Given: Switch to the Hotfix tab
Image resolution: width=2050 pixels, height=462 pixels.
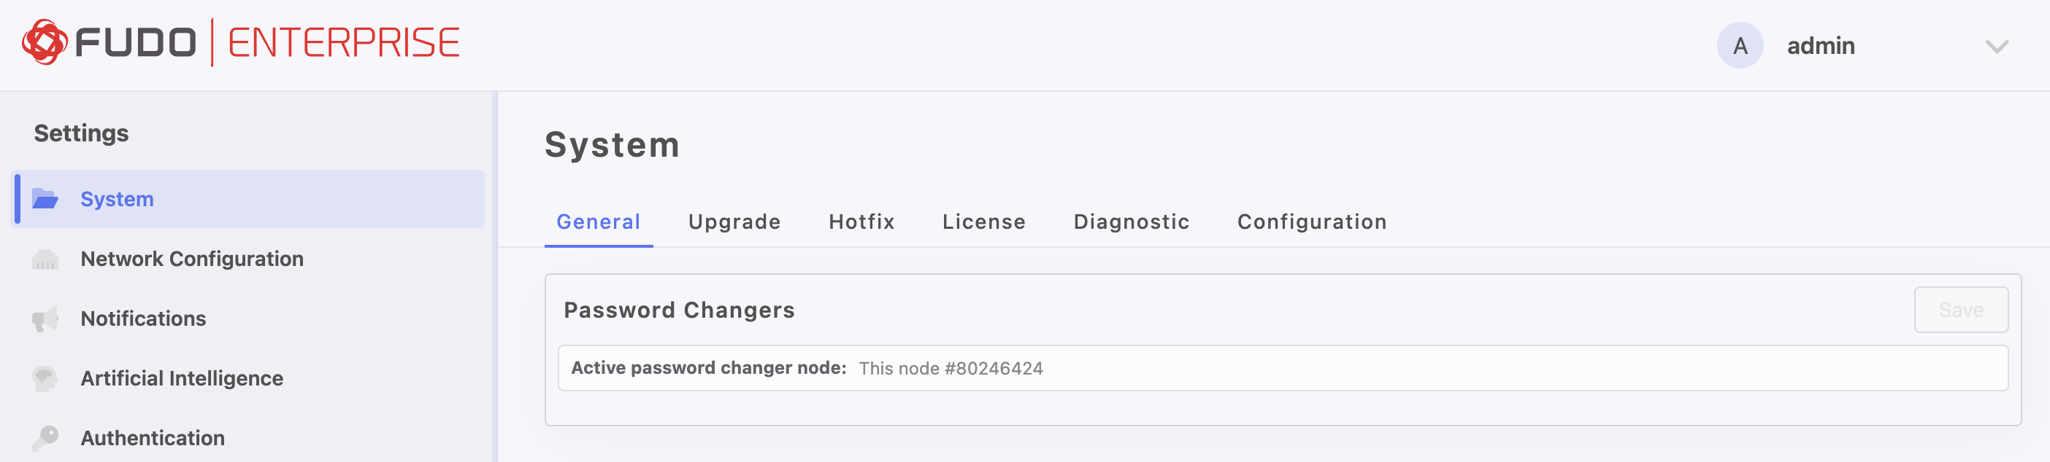Looking at the screenshot, I should coord(861,222).
